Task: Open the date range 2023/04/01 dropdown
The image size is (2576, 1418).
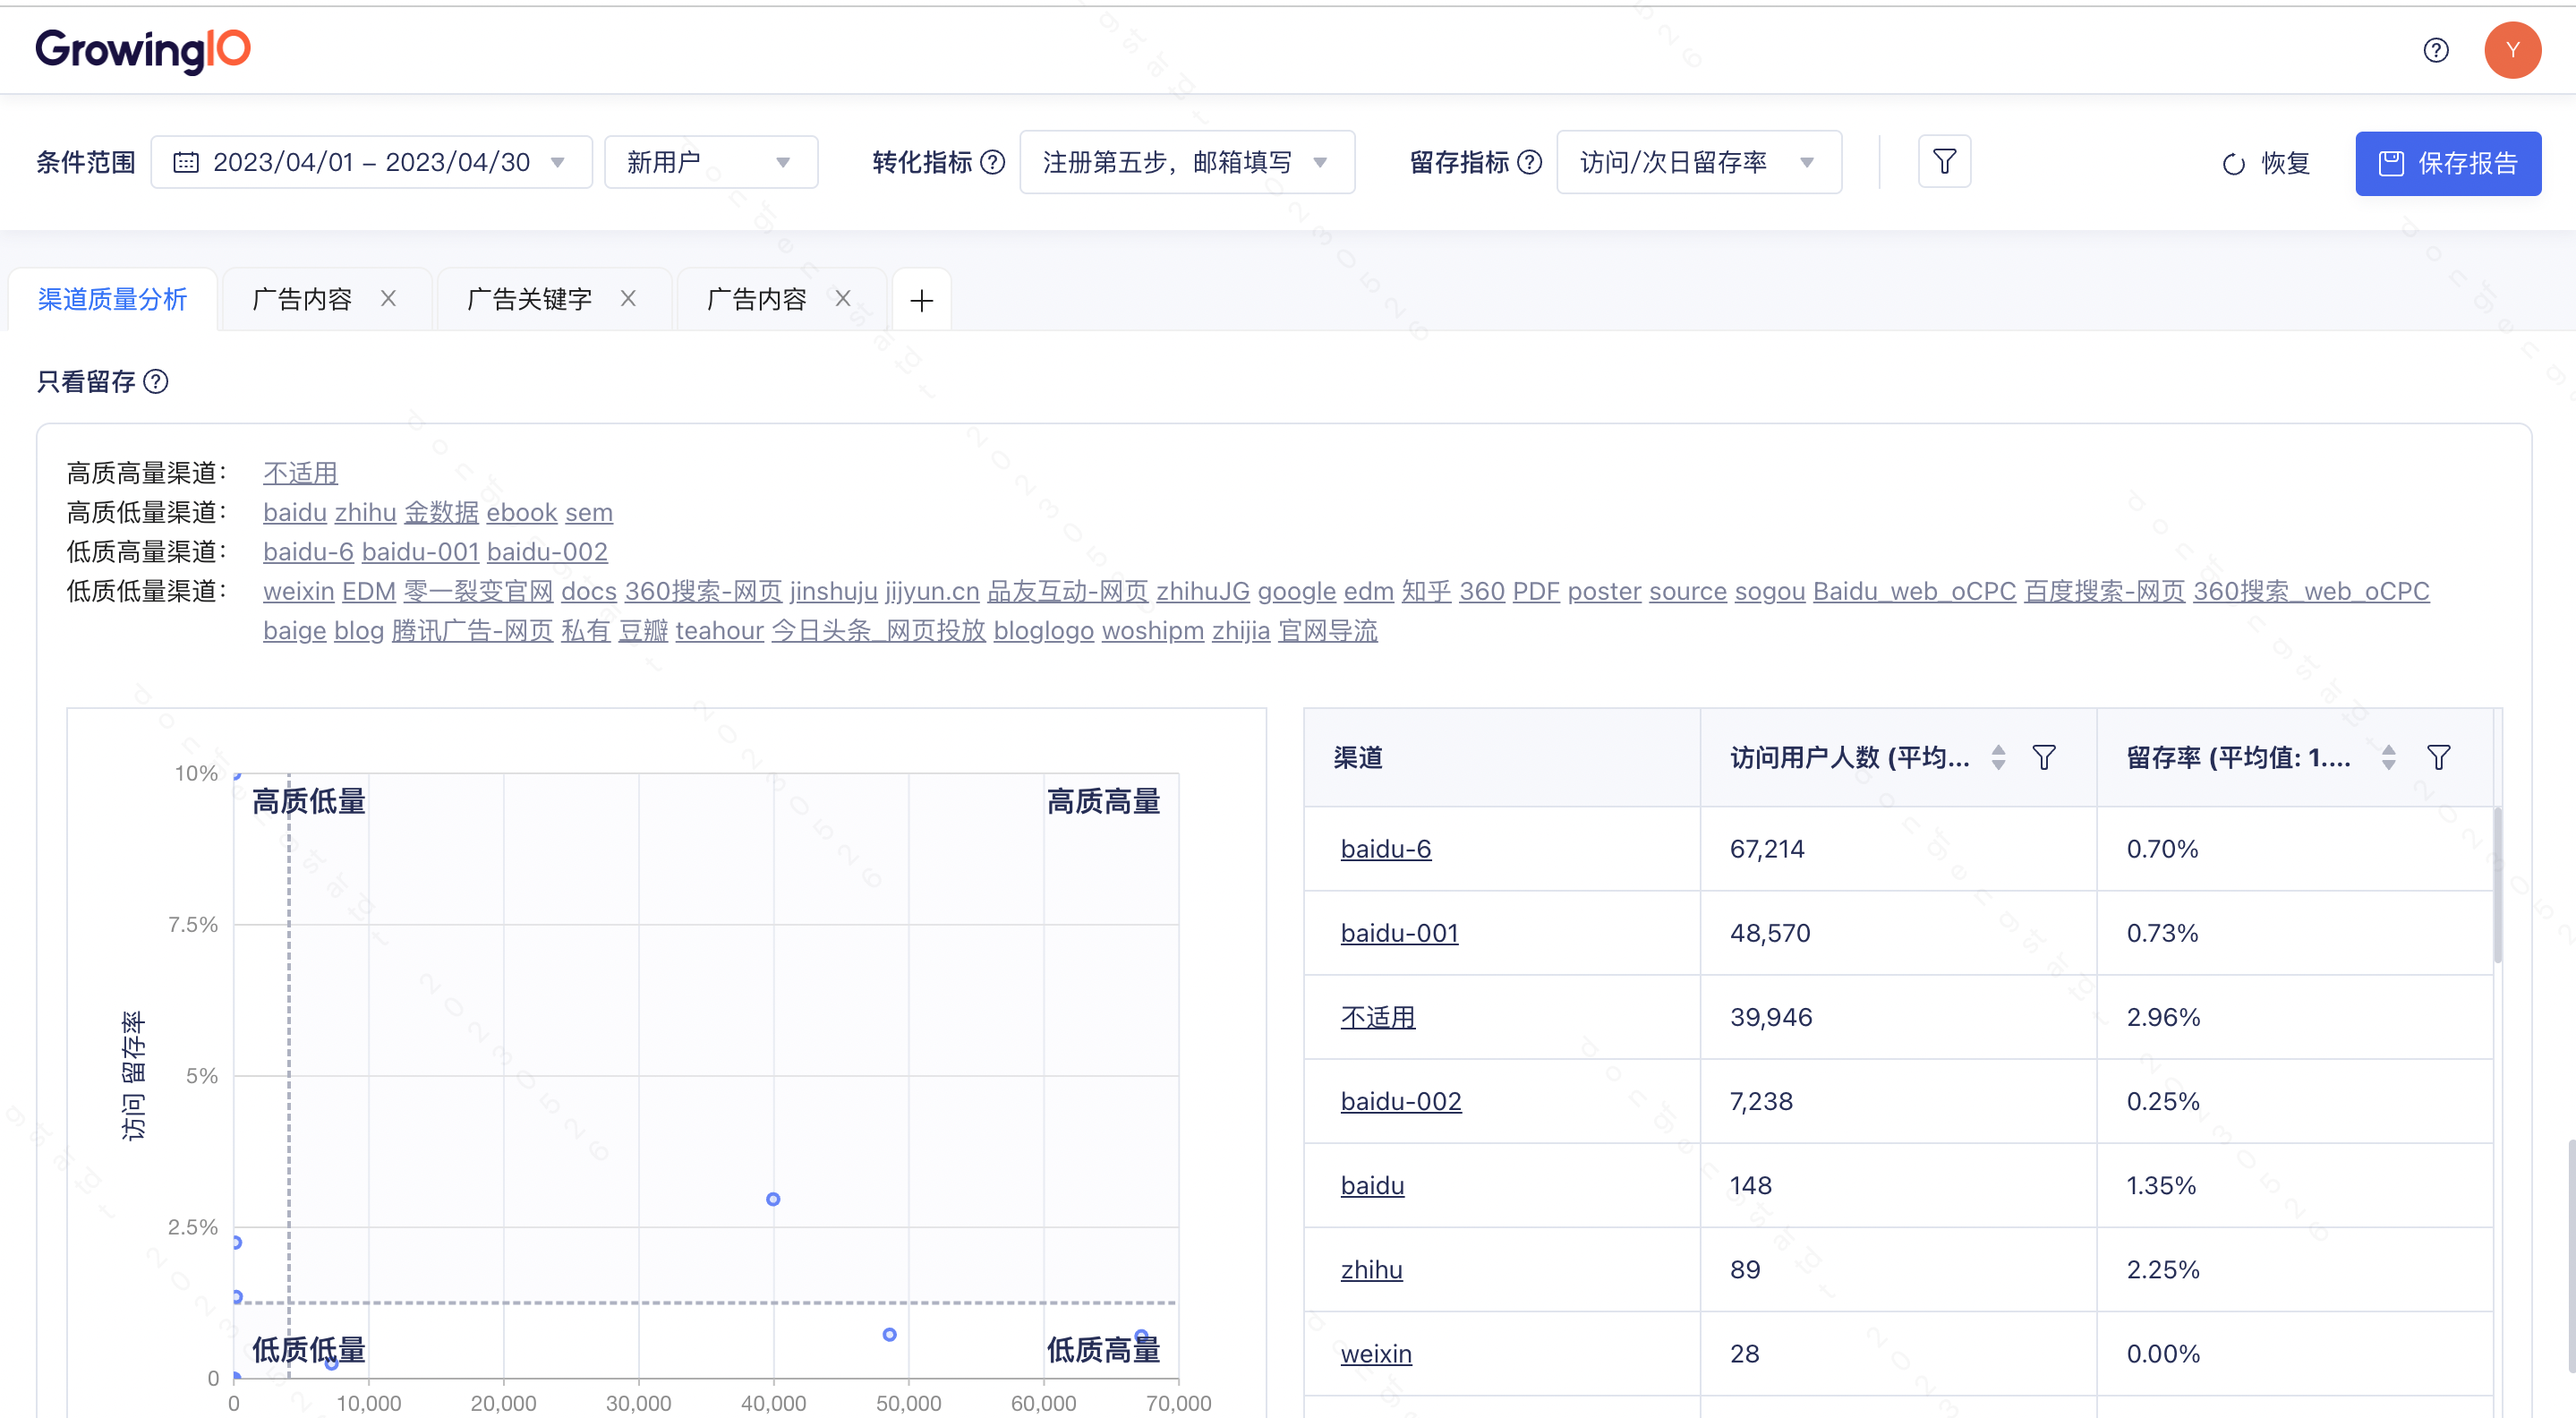Action: coord(371,162)
